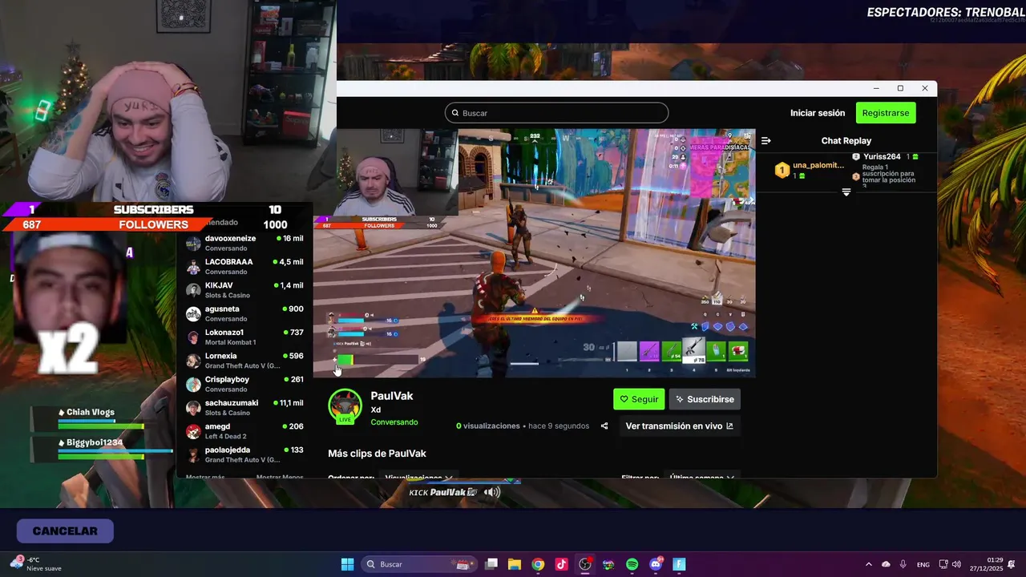Click Yuriss264 in Chat Replay
The width and height of the screenshot is (1026, 577).
(882, 157)
